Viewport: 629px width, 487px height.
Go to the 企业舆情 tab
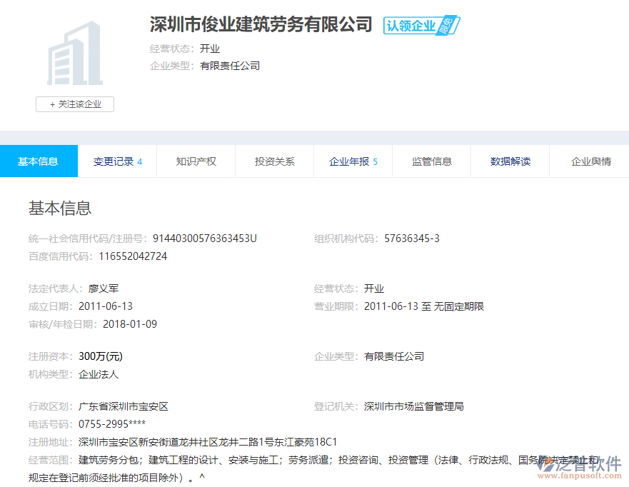590,161
